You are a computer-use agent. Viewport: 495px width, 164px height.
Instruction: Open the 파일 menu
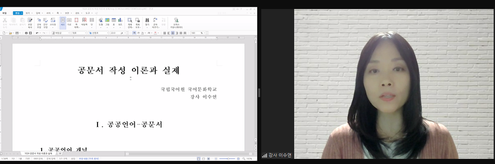point(5,13)
